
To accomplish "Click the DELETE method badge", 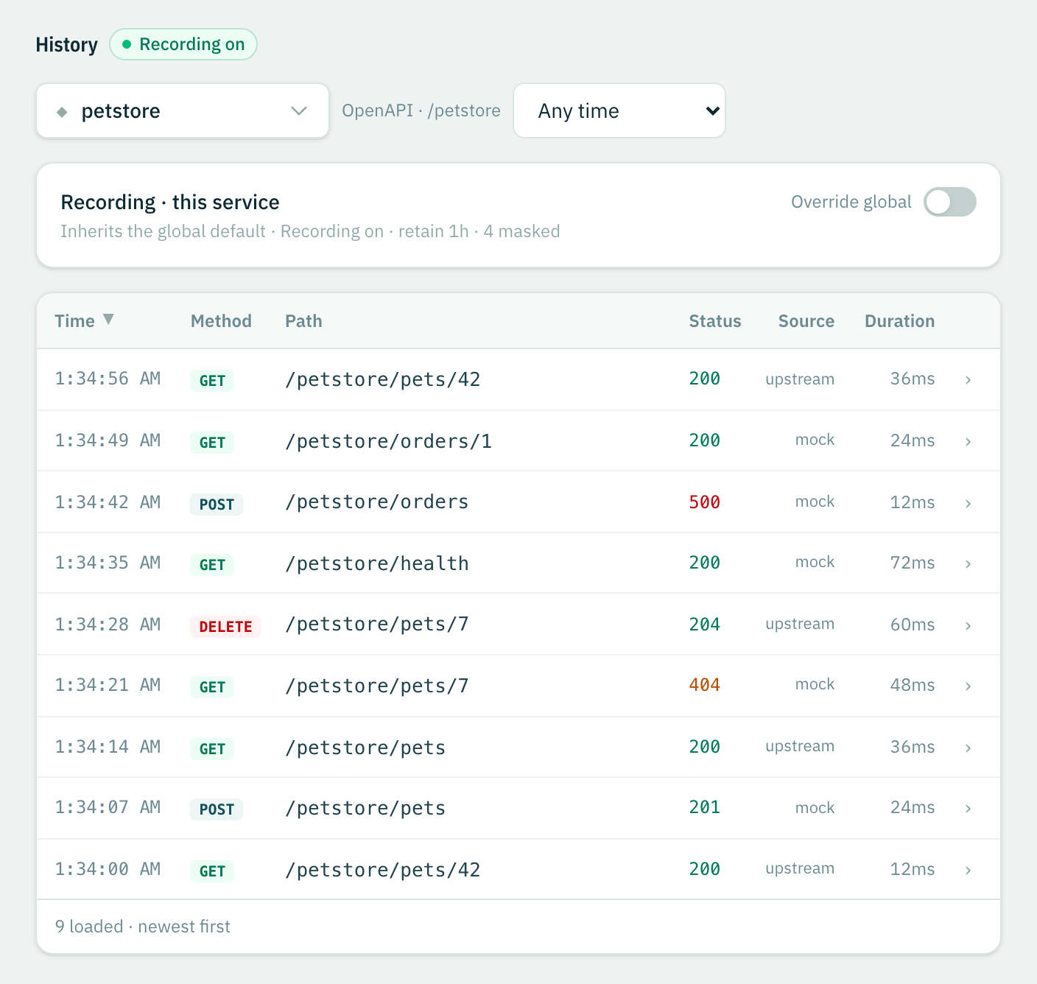I will pos(225,626).
